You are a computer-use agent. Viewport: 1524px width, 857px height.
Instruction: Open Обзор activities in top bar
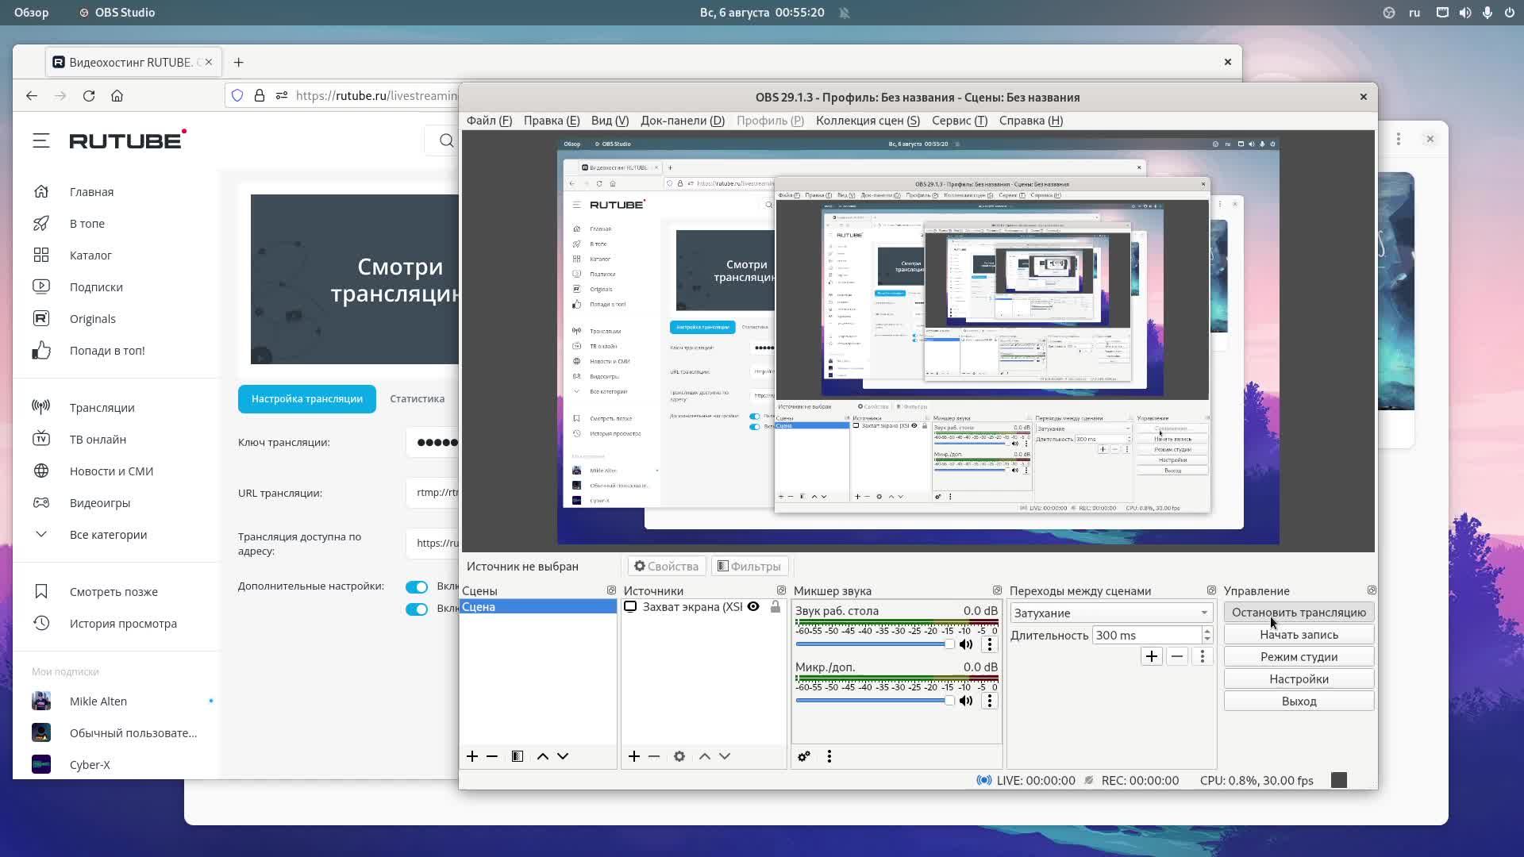[31, 13]
